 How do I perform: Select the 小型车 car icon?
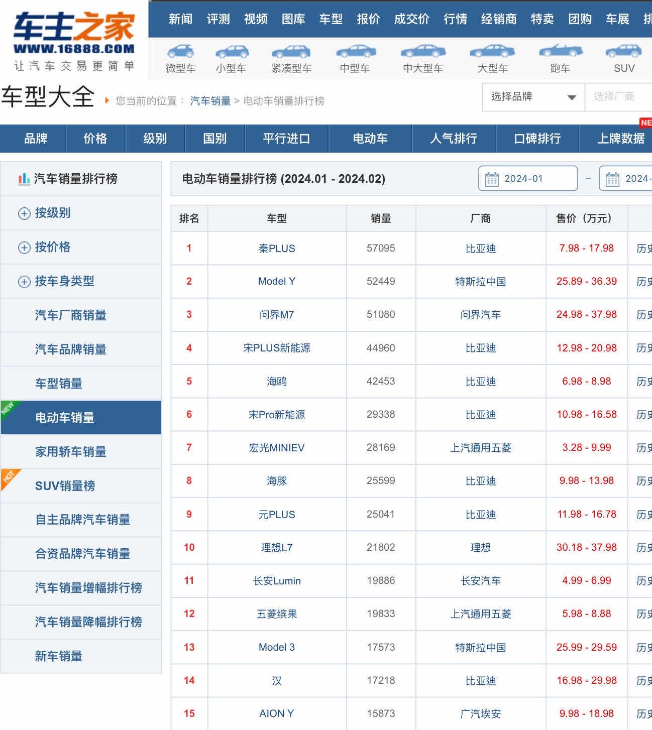pos(232,51)
